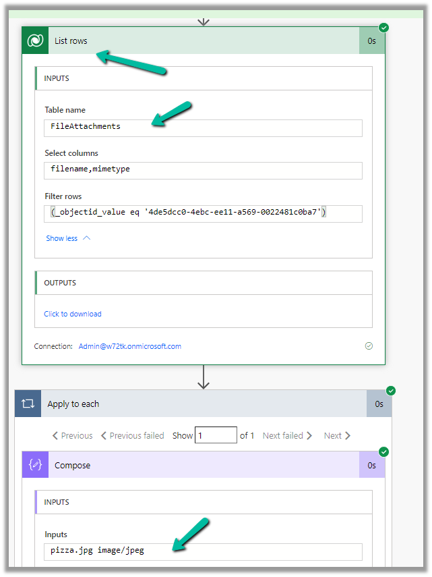Click green success checkmark on List rows

tap(383, 28)
